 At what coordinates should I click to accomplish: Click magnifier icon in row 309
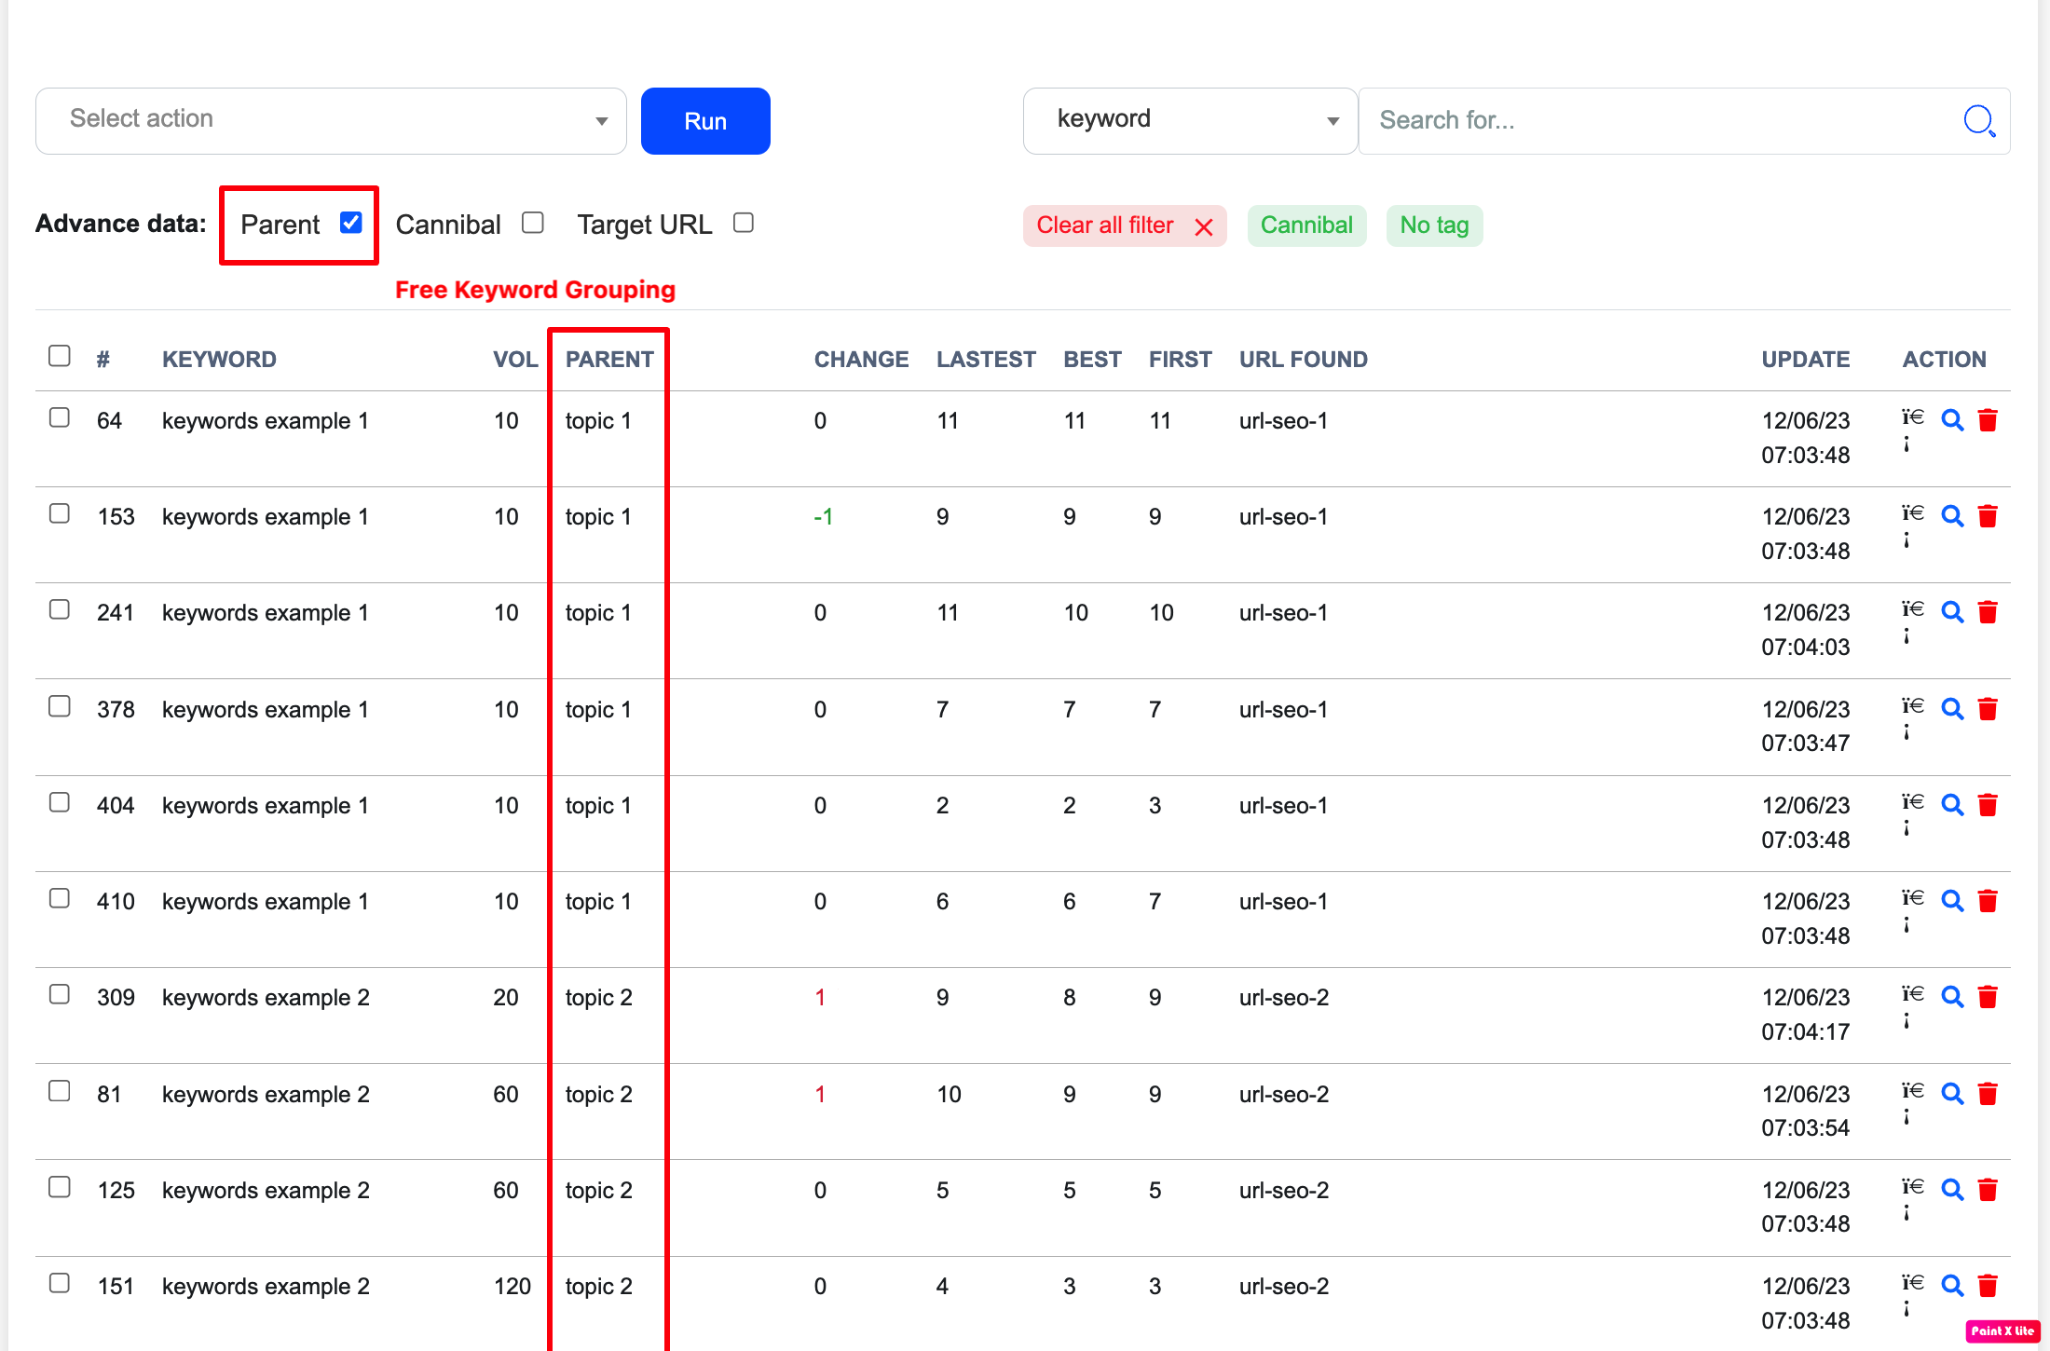point(1952,997)
